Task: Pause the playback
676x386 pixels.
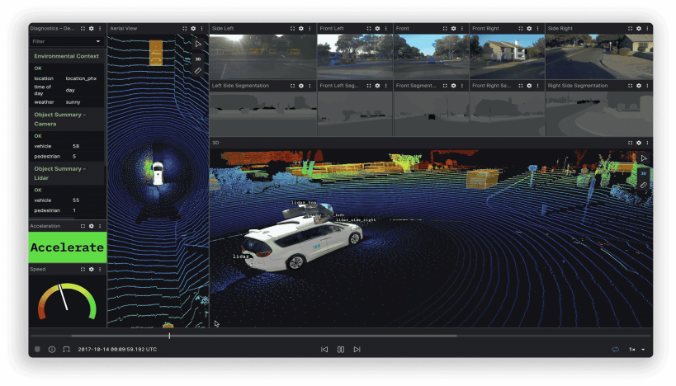Action: pyautogui.click(x=340, y=350)
